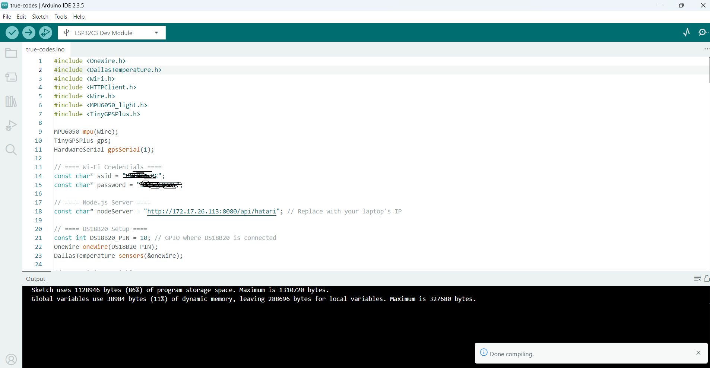Click the const char* password line
The image size is (710, 368).
point(118,185)
